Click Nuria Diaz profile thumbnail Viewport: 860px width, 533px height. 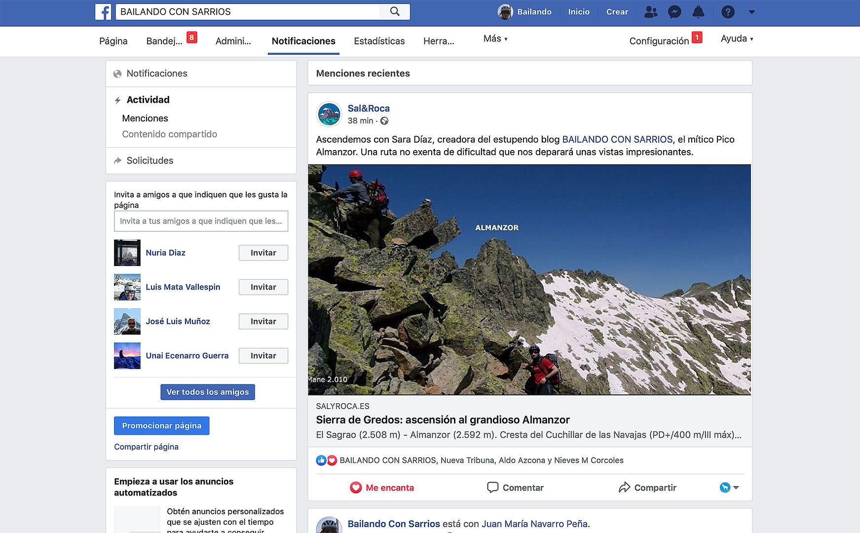click(127, 253)
